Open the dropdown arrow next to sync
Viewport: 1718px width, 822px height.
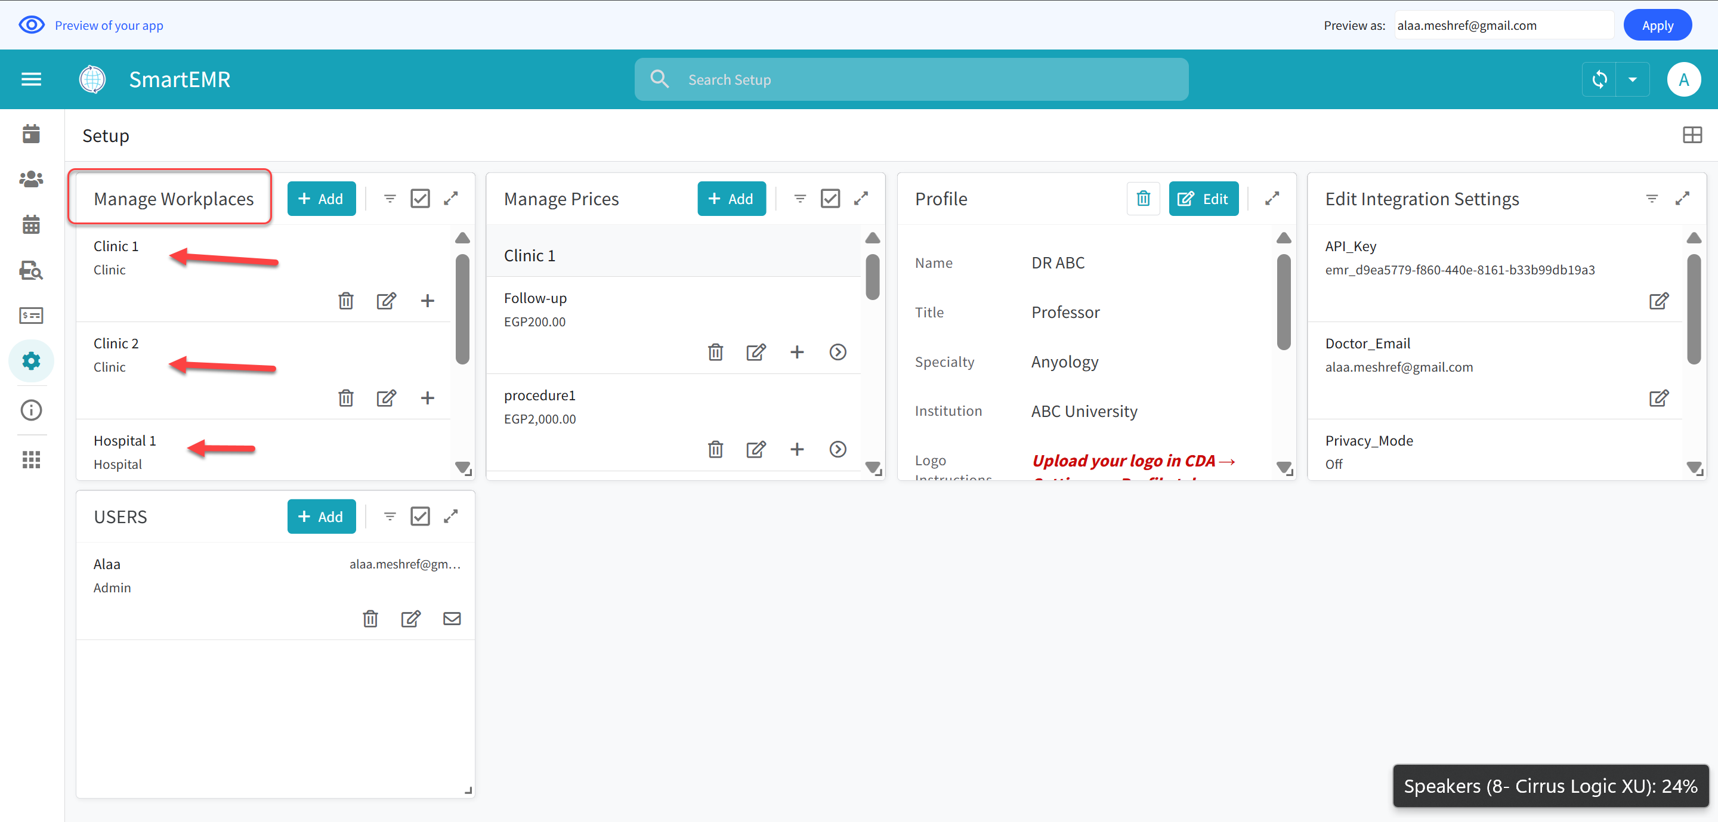click(1632, 79)
